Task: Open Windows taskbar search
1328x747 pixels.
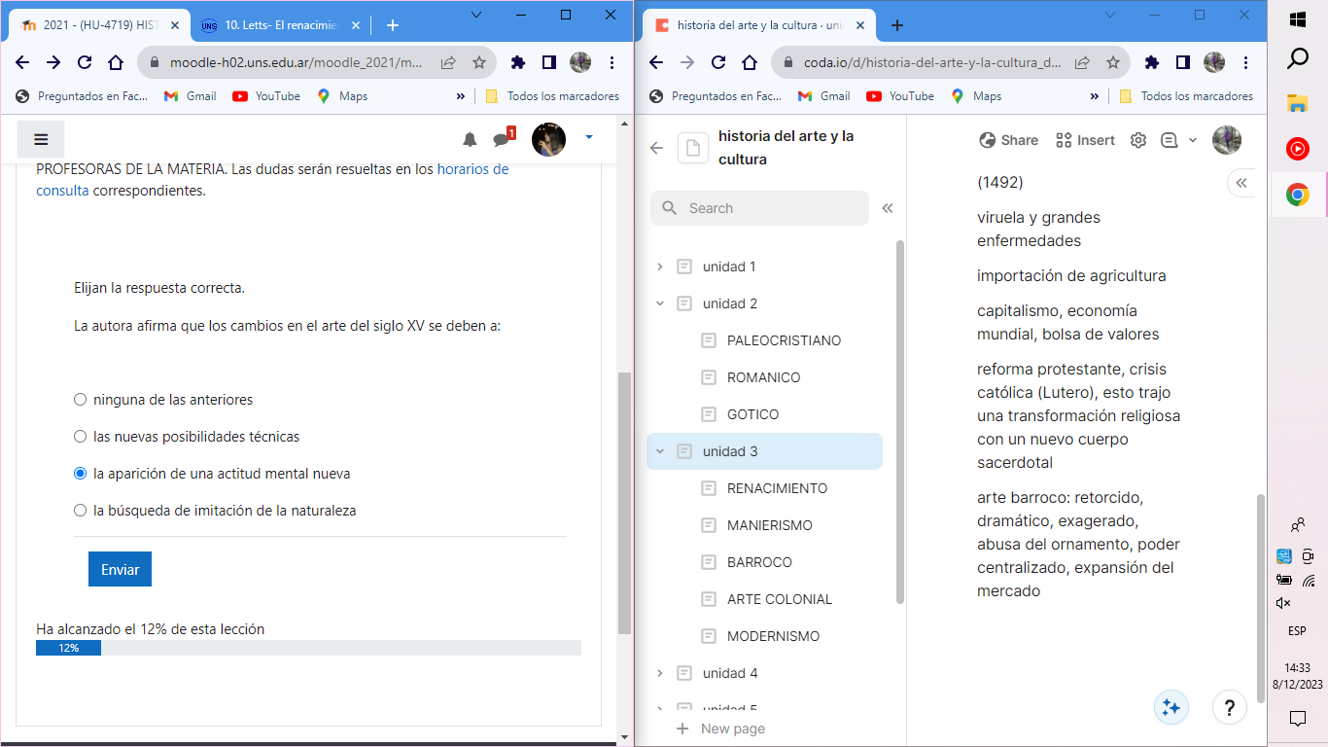Action: pos(1297,60)
